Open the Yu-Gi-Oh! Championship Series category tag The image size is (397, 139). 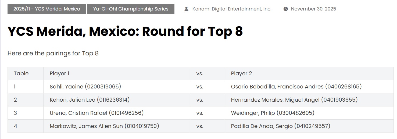click(131, 9)
